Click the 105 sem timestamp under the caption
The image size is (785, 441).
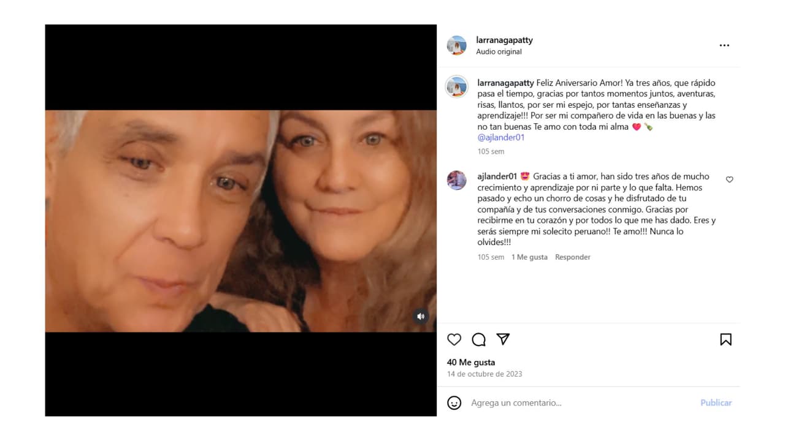point(490,151)
